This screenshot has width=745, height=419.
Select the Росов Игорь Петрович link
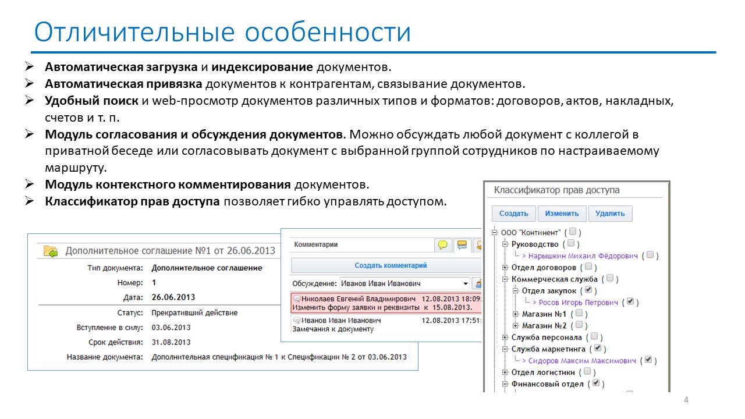point(579,302)
